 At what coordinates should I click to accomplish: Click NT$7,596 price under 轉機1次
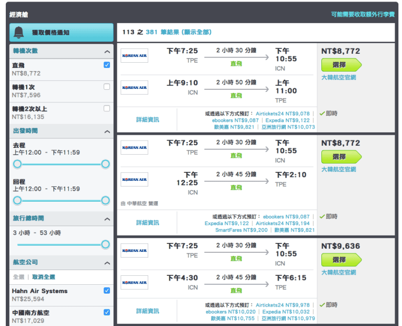coord(26,95)
